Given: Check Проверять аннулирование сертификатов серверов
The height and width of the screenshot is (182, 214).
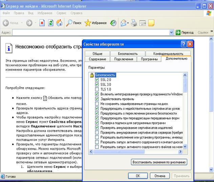Looking at the screenshot, I should (97, 133).
